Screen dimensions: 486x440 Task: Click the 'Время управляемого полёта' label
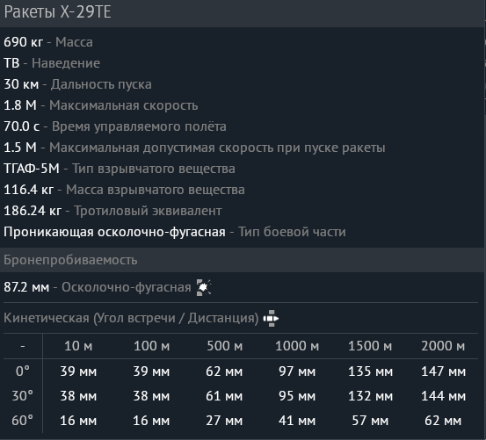(x=139, y=126)
